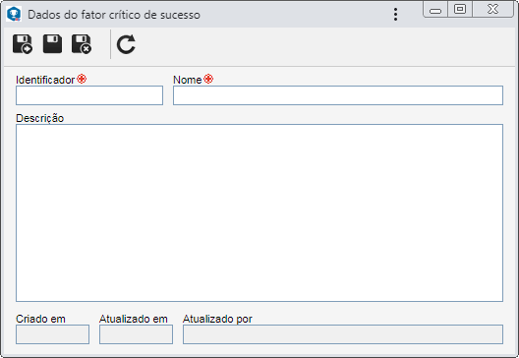Click the Descrição label
This screenshot has width=519, height=358.
click(x=39, y=118)
